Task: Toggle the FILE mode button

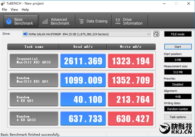Action: tap(177, 34)
